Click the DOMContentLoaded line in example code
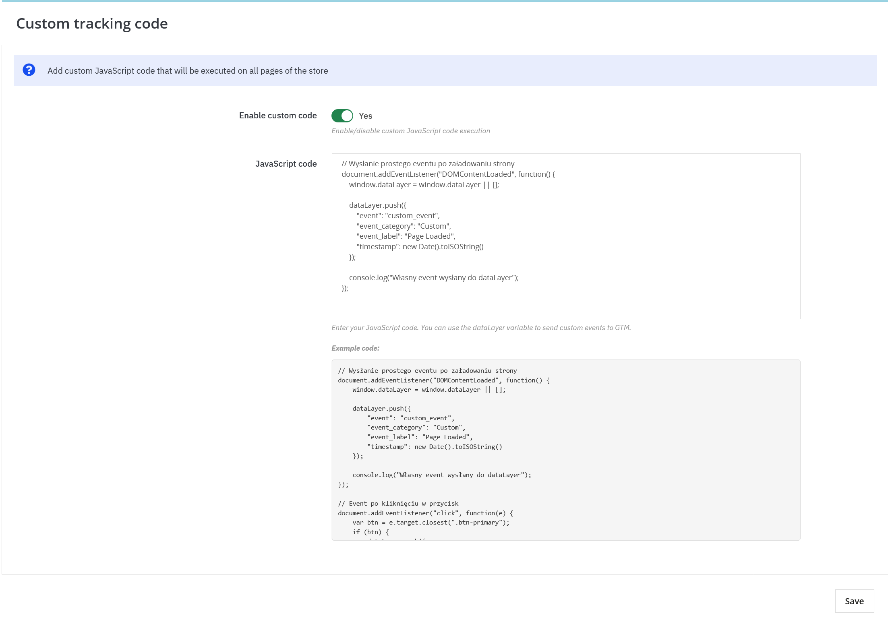 444,380
